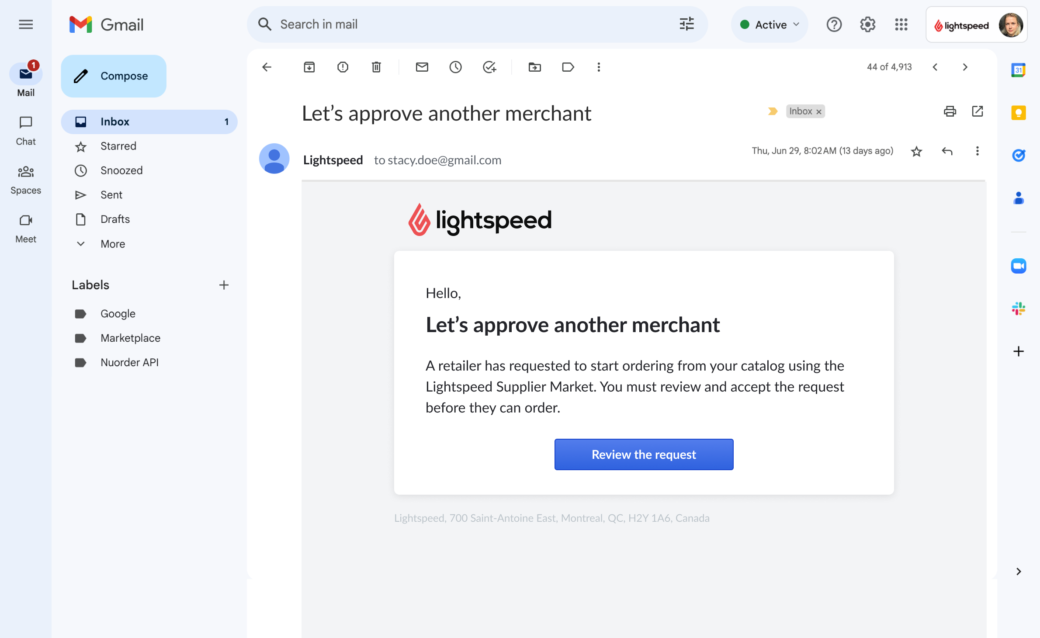Screen dimensions: 1040x638
Task: Open Google Keep side panel
Action: click(x=1018, y=113)
